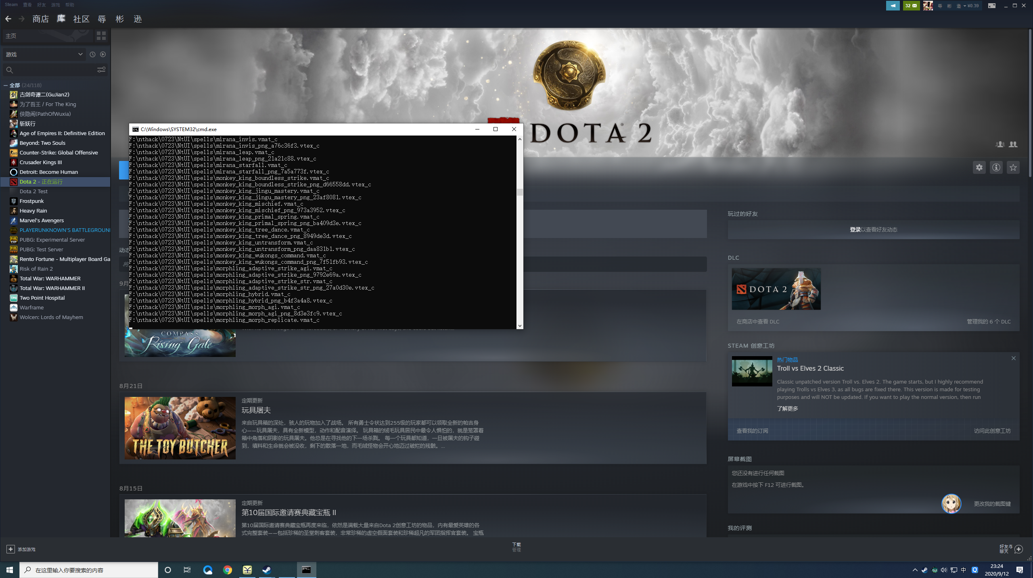The height and width of the screenshot is (578, 1033).
Task: Show Dota 2 game info icon
Action: pos(996,167)
